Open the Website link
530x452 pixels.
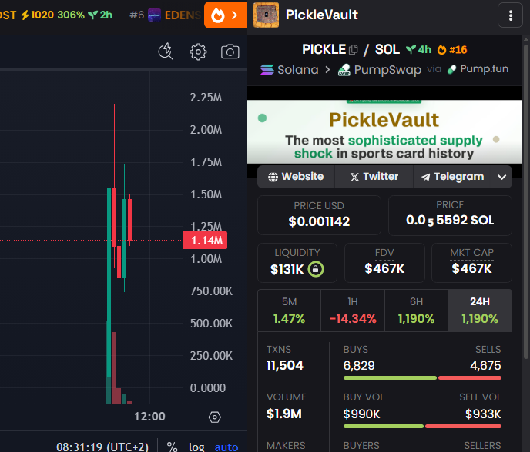click(x=296, y=176)
